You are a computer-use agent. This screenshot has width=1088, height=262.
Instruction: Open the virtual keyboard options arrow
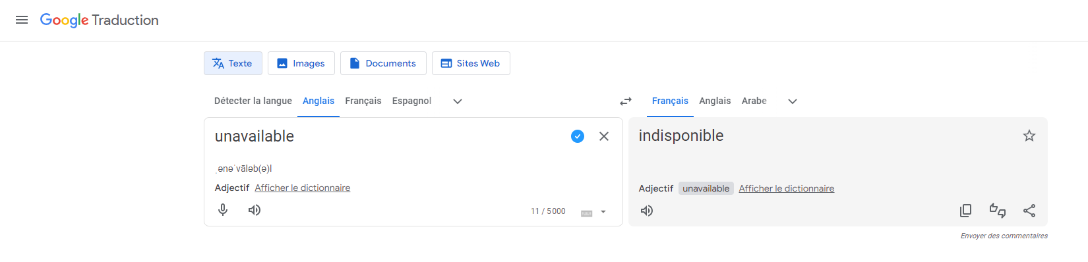click(603, 212)
